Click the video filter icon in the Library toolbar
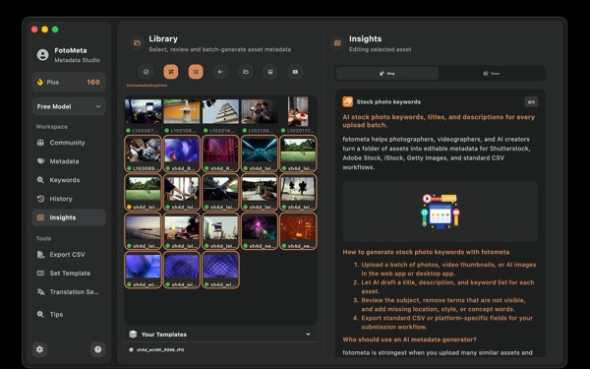The image size is (590, 369). pyautogui.click(x=295, y=72)
